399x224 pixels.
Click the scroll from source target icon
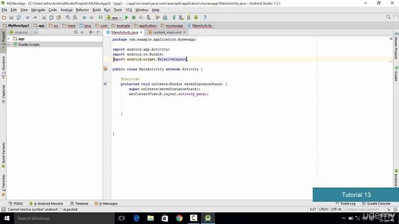tap(75, 32)
